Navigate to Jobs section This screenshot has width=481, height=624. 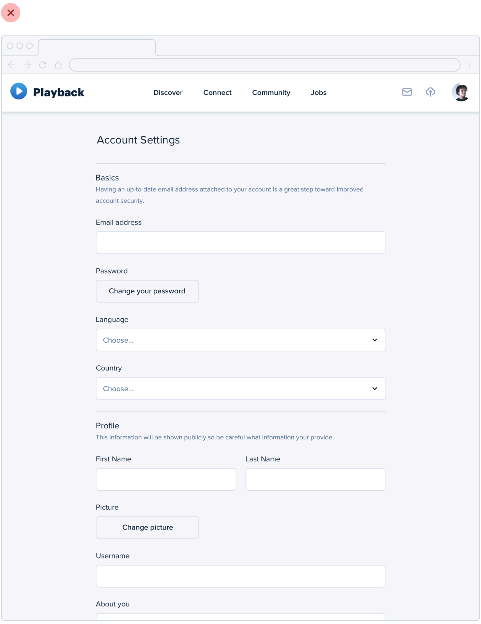click(x=318, y=93)
